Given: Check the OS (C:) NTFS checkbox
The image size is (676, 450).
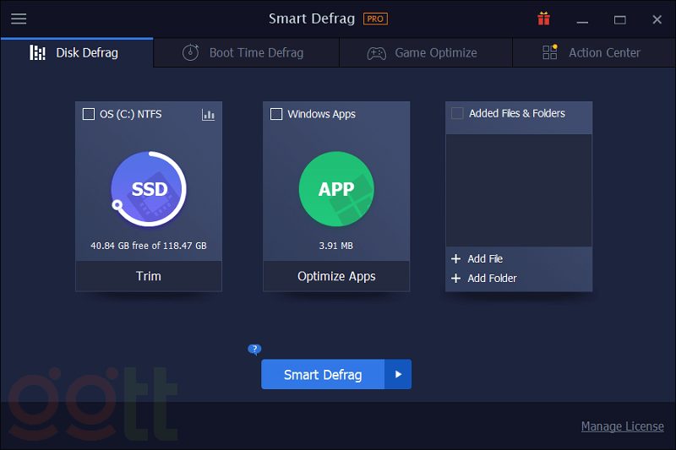Looking at the screenshot, I should (89, 114).
